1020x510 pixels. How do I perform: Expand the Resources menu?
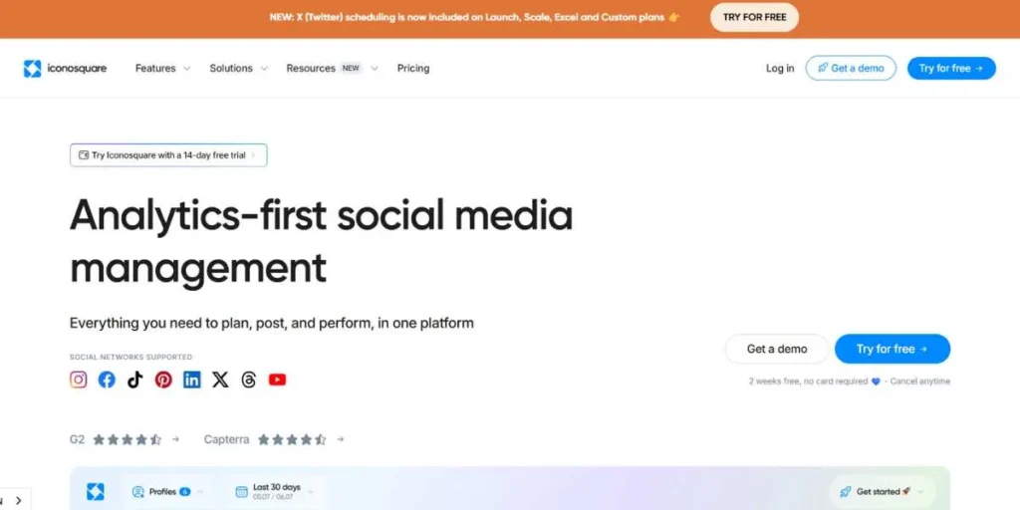[x=332, y=69]
